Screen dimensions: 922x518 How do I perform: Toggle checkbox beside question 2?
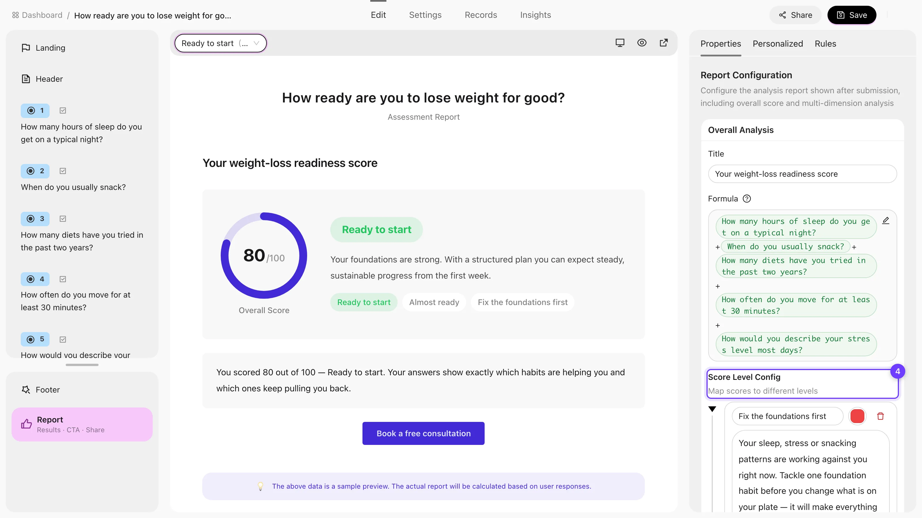click(63, 171)
